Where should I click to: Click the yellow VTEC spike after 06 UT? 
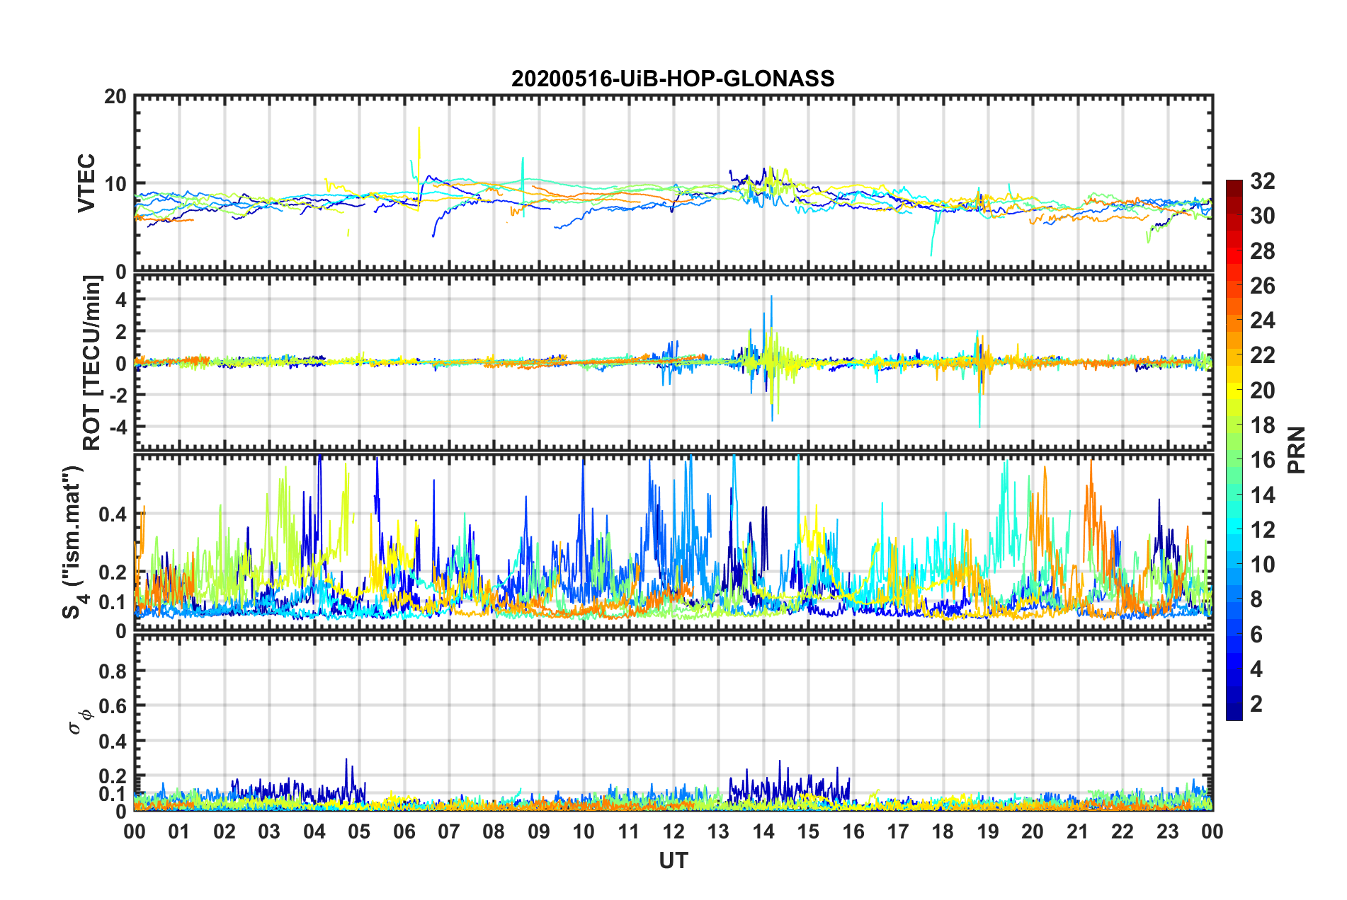click(x=419, y=168)
